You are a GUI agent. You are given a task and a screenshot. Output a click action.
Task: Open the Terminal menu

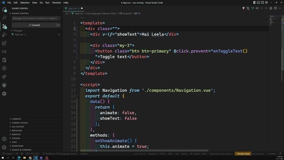point(56,3)
